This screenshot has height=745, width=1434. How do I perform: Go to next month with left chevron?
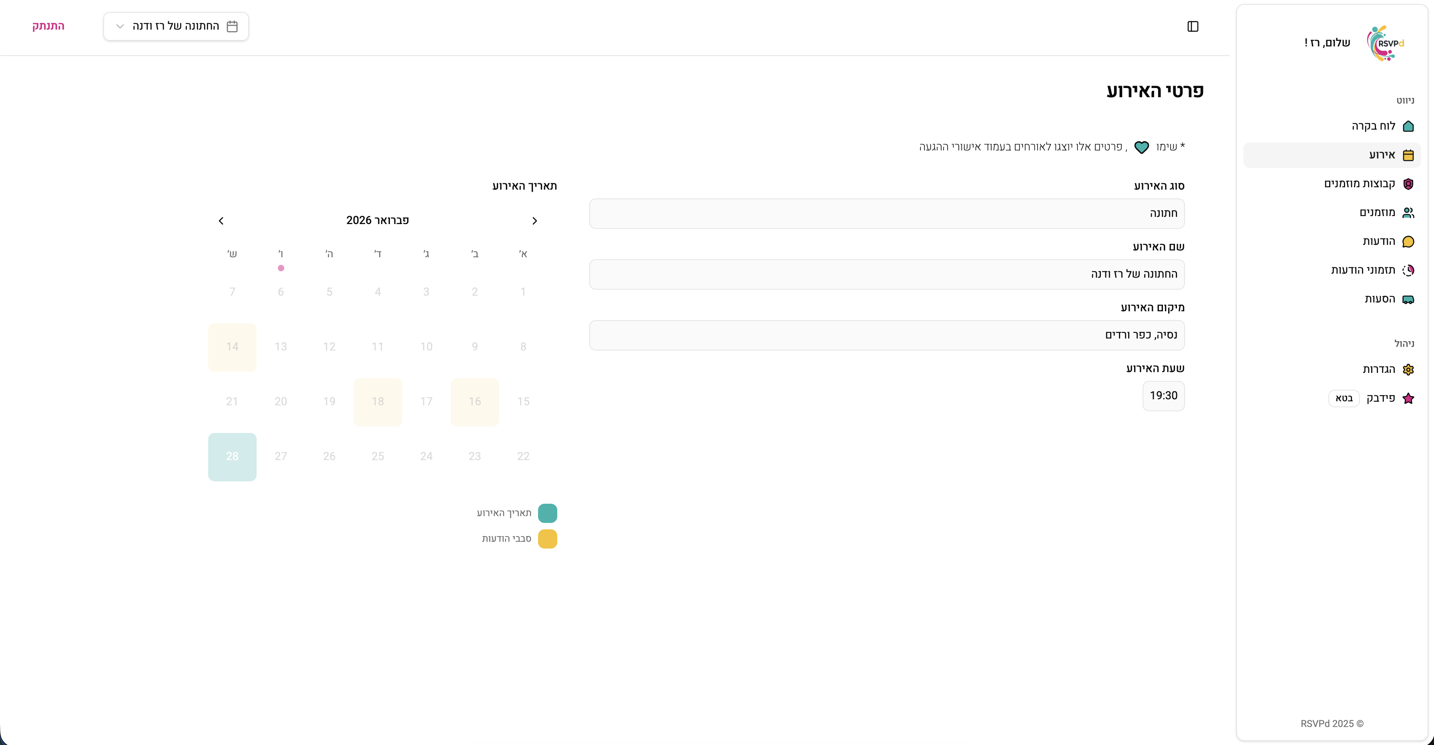pos(221,221)
